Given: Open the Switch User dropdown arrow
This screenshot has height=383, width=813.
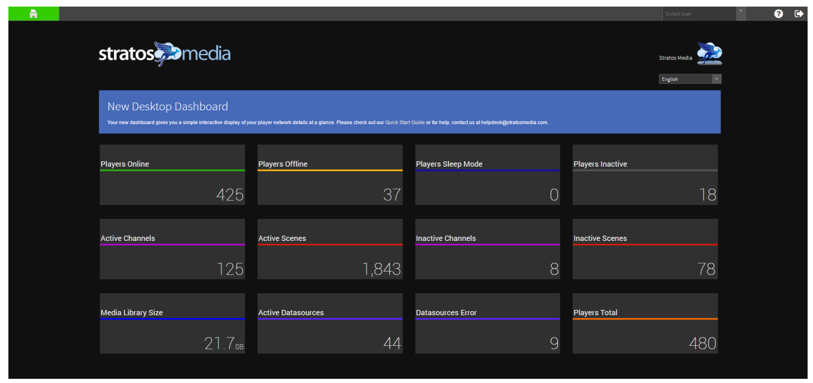Looking at the screenshot, I should point(740,13).
